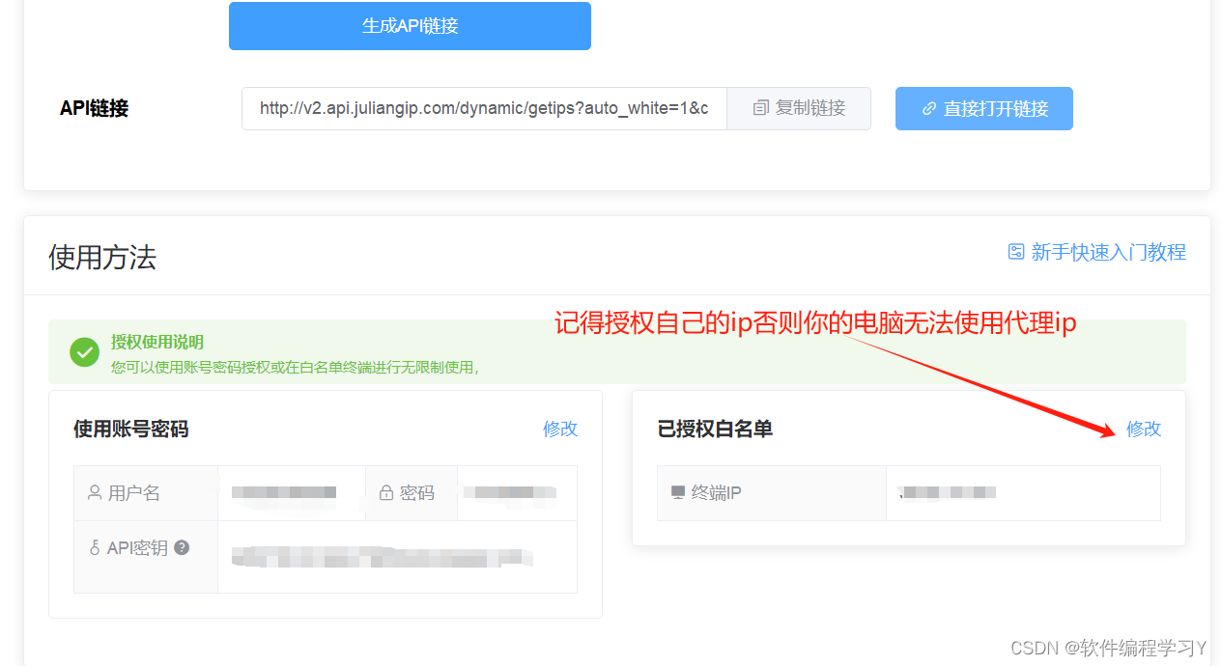
Task: Click the text 您可以使用账号密码授权或在白名单终端进行无限制使用
Action: point(295,367)
